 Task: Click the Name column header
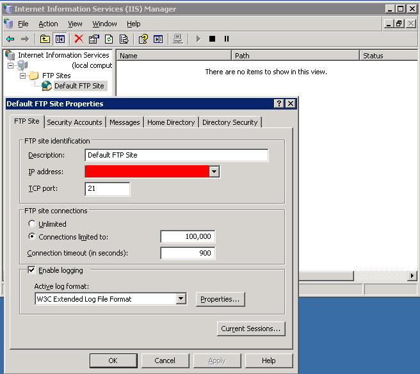174,56
